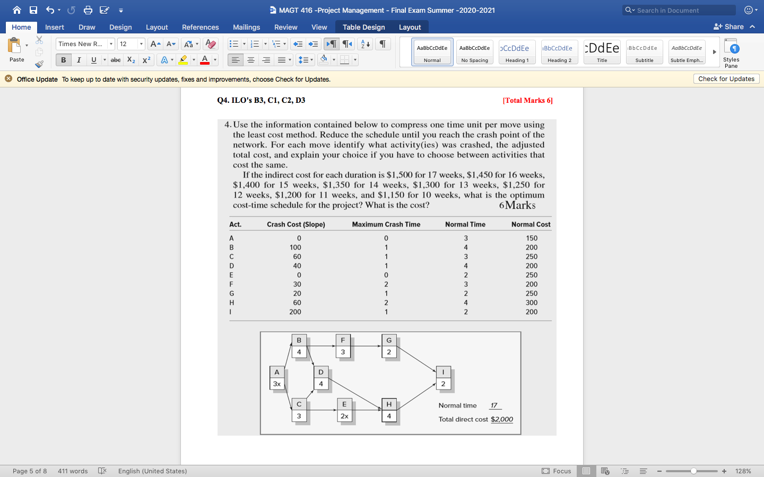Click the Check for Updates button
The width and height of the screenshot is (764, 477).
[x=726, y=78]
